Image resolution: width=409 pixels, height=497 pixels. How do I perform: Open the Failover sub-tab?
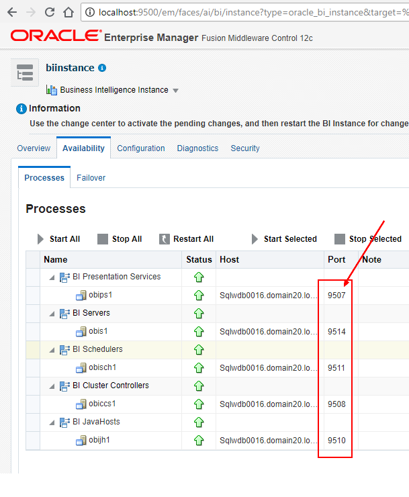[x=91, y=178]
